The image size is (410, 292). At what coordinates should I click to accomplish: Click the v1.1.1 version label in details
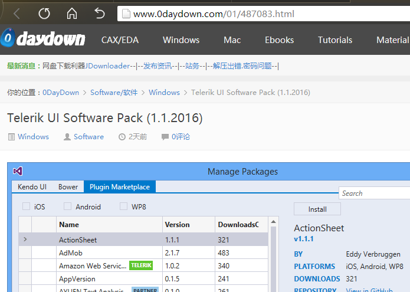(304, 239)
